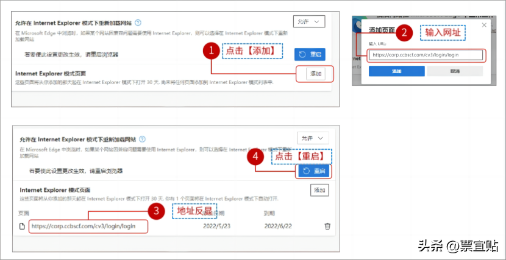Click the Internet Explorer 模式页面 heading in the top panel
The width and height of the screenshot is (506, 260).
(51, 74)
